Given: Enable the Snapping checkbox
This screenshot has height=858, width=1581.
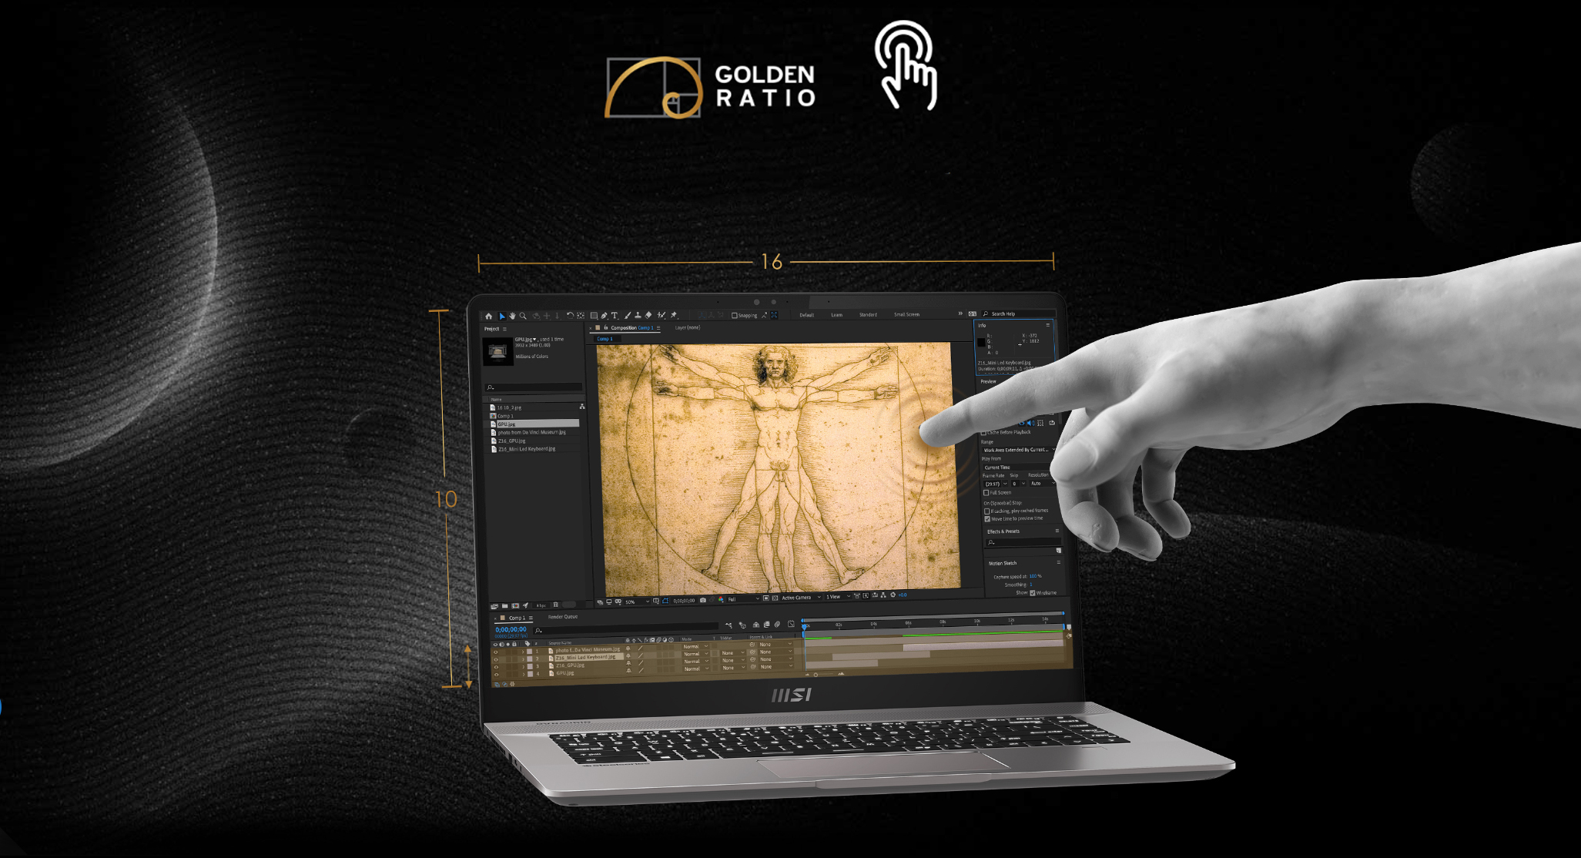Looking at the screenshot, I should pyautogui.click(x=734, y=315).
